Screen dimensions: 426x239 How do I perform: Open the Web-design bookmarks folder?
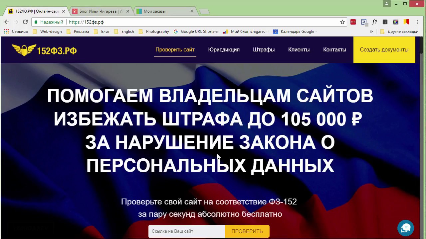tap(47, 32)
